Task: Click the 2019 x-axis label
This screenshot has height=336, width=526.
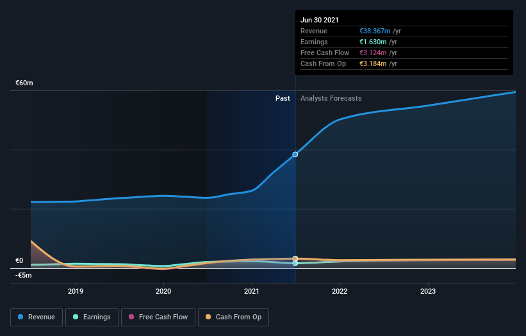Action: [x=76, y=291]
